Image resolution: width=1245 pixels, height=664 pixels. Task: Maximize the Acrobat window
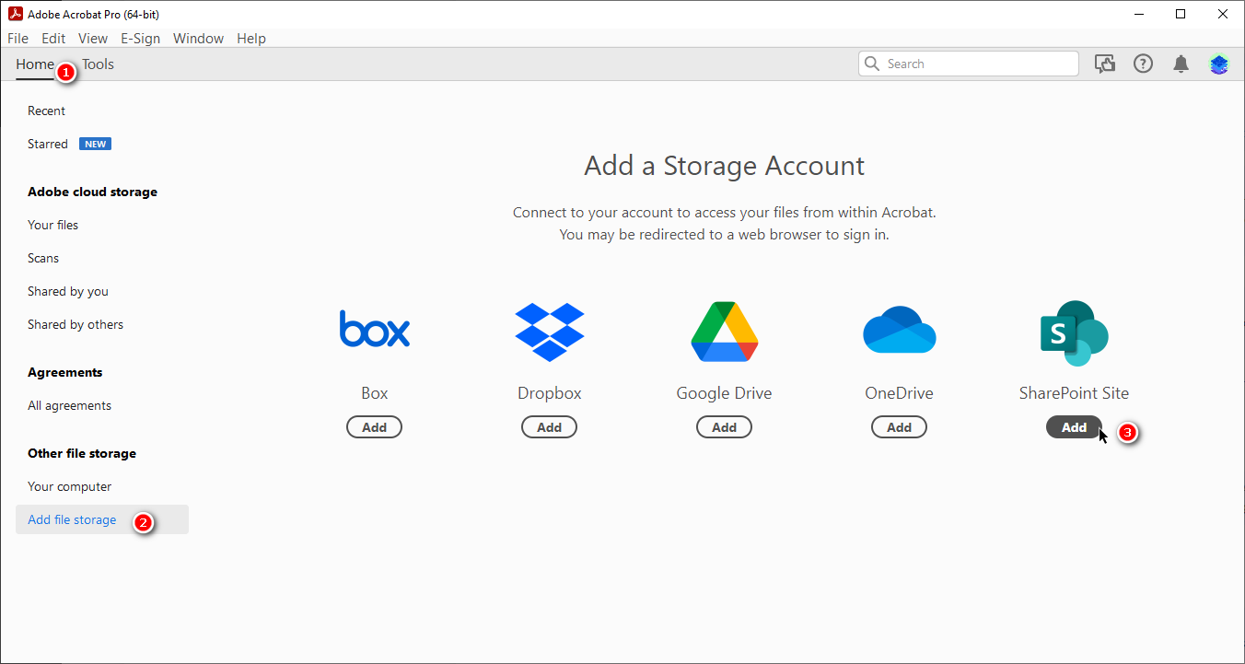pos(1181,14)
